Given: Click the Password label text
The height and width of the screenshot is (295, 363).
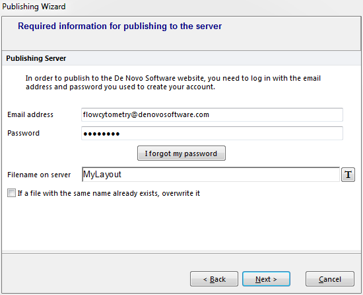Looking at the screenshot, I should 23,133.
